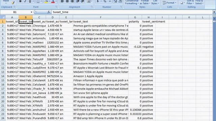
Task: Click the Merge & Center icon
Action: pyautogui.click(x=88, y=1)
